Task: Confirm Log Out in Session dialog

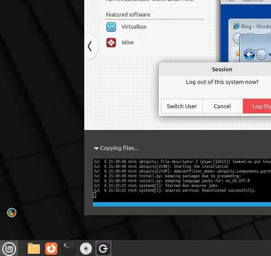Action: pos(257,106)
